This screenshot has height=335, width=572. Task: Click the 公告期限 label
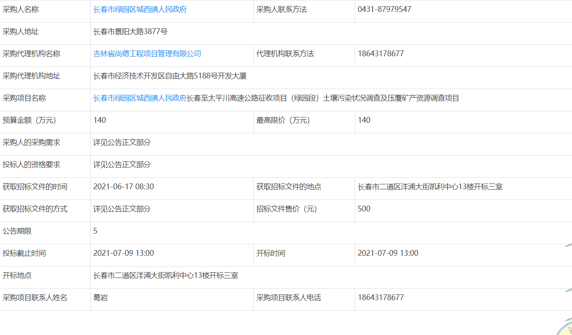click(17, 231)
